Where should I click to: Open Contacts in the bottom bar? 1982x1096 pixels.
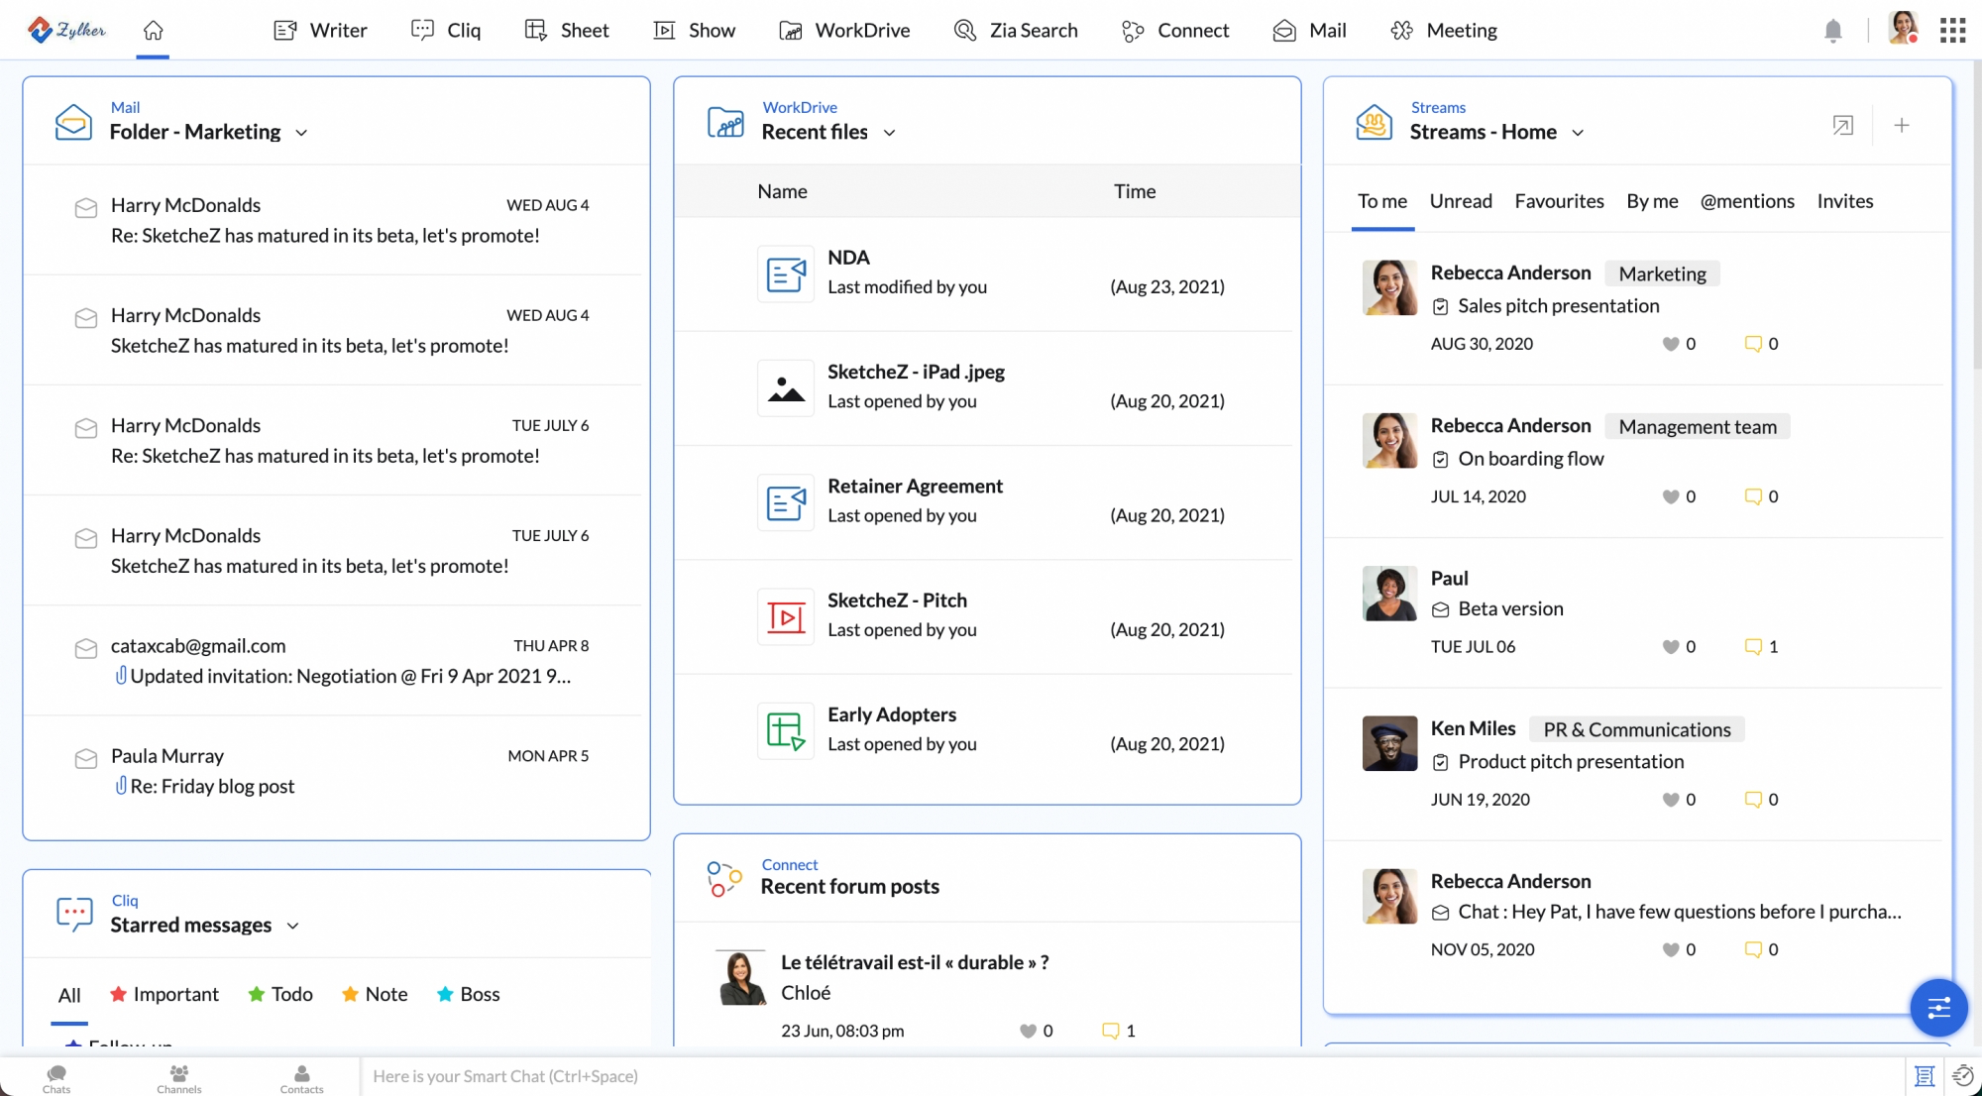click(x=301, y=1077)
